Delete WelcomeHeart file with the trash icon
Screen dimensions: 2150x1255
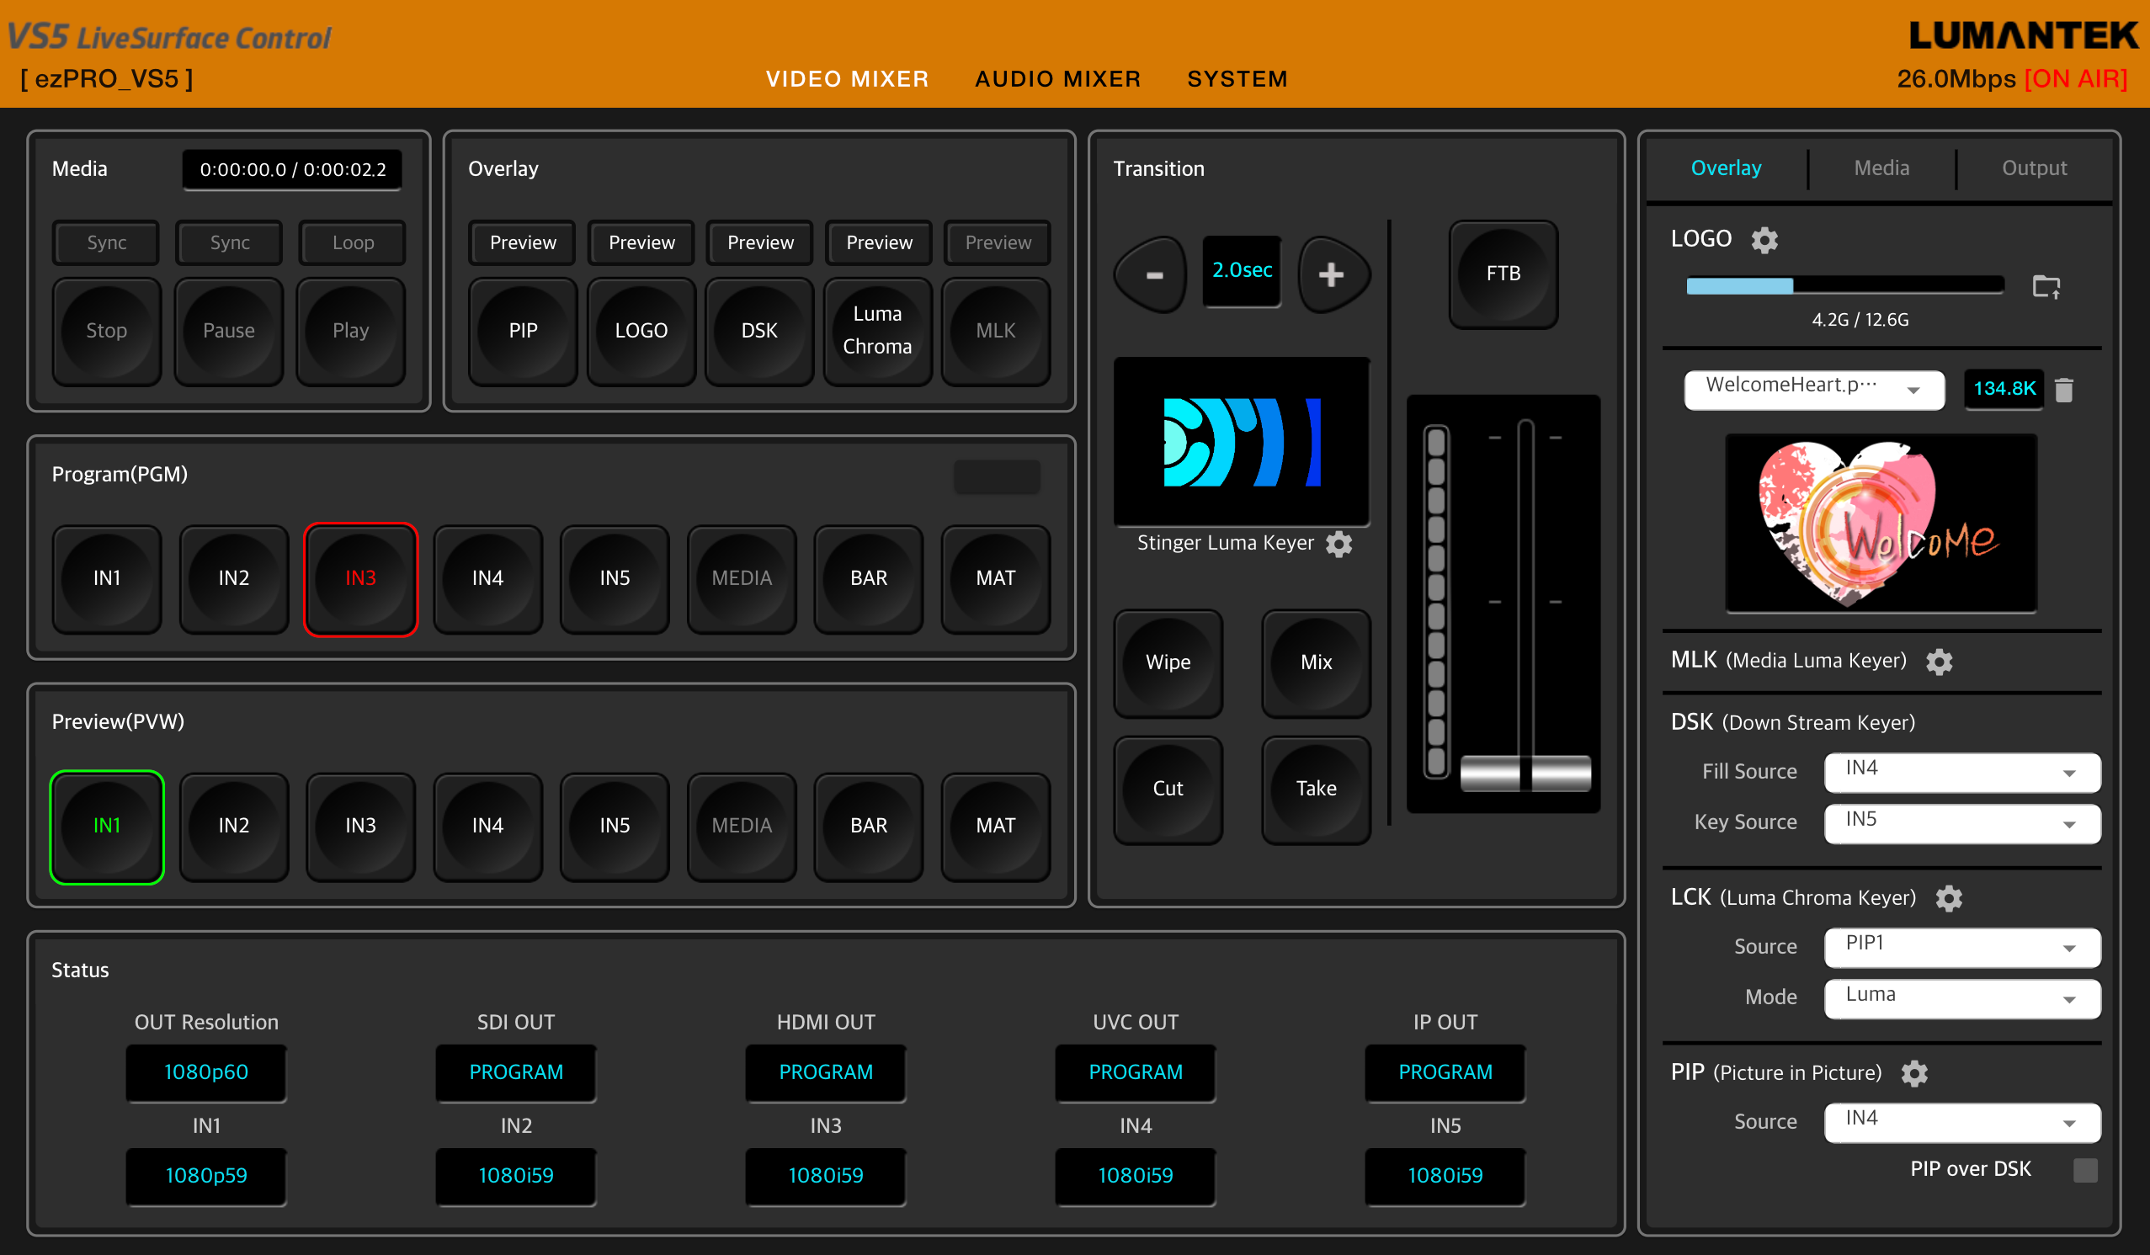point(2064,390)
